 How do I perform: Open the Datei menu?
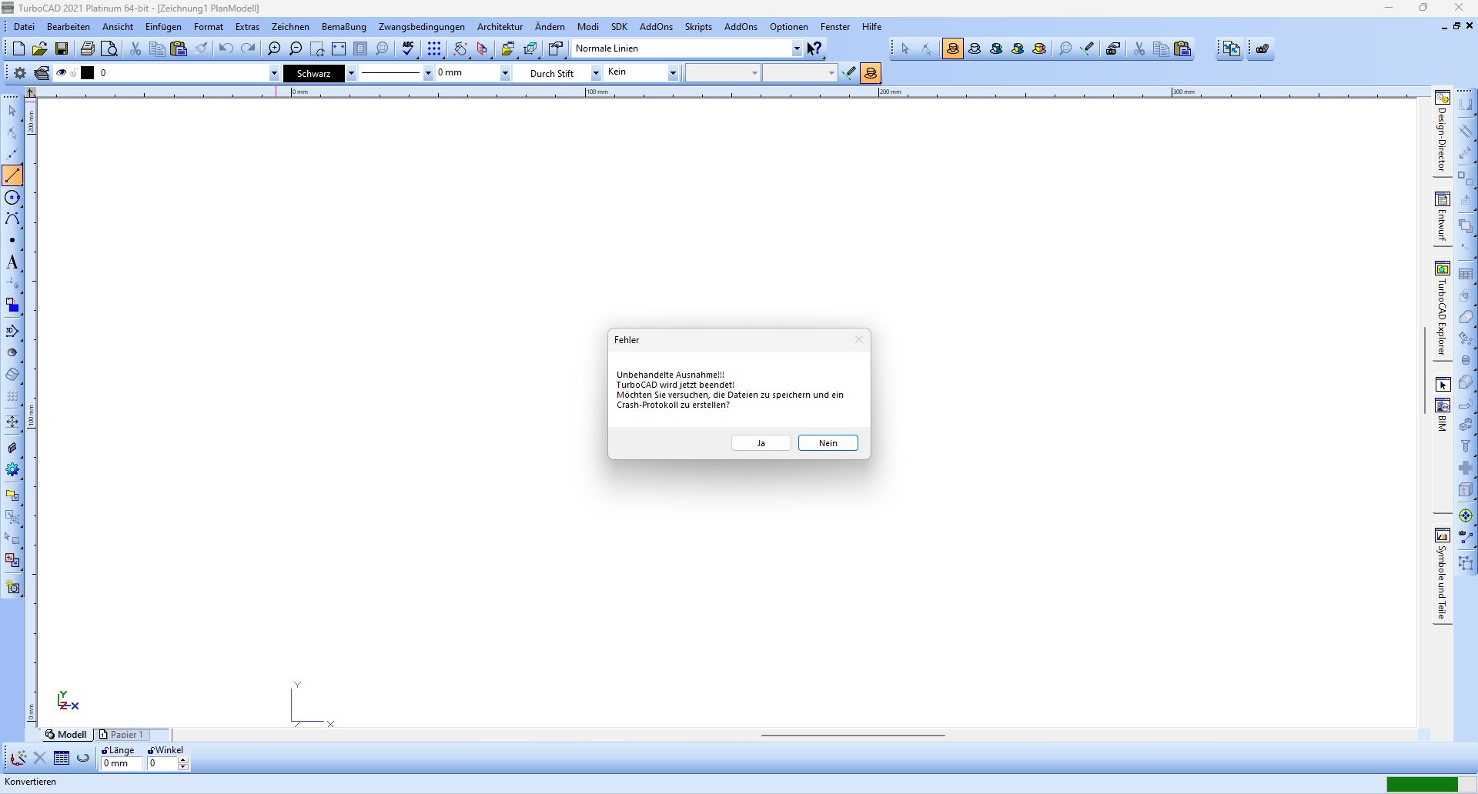coord(24,26)
